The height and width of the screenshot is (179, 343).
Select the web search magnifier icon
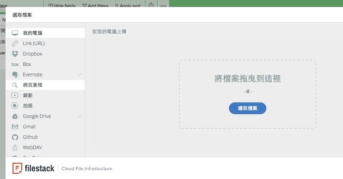(15, 85)
